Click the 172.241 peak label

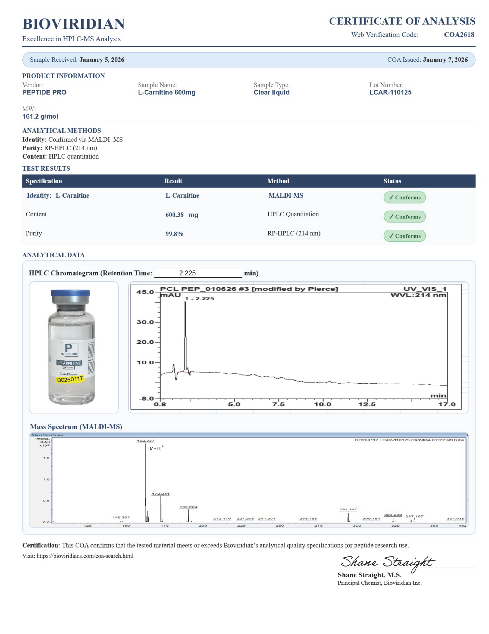(161, 494)
